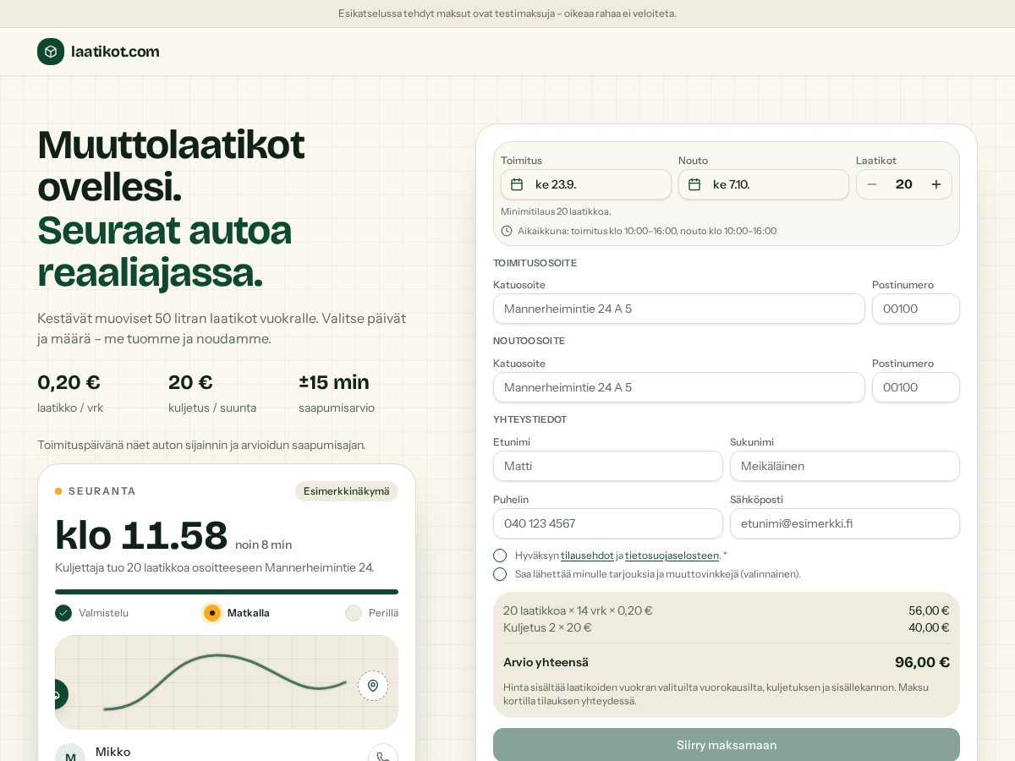
Task: Click the '56,00 €' rental line amount
Action: point(929,610)
